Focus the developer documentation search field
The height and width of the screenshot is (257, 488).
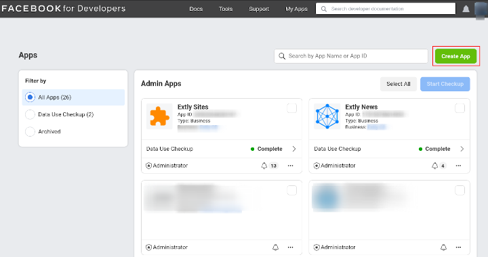386,9
